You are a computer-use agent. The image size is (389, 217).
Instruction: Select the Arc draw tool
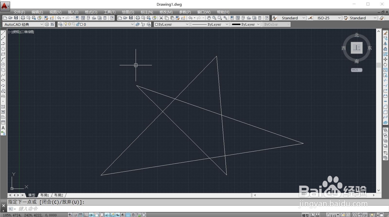(3, 59)
